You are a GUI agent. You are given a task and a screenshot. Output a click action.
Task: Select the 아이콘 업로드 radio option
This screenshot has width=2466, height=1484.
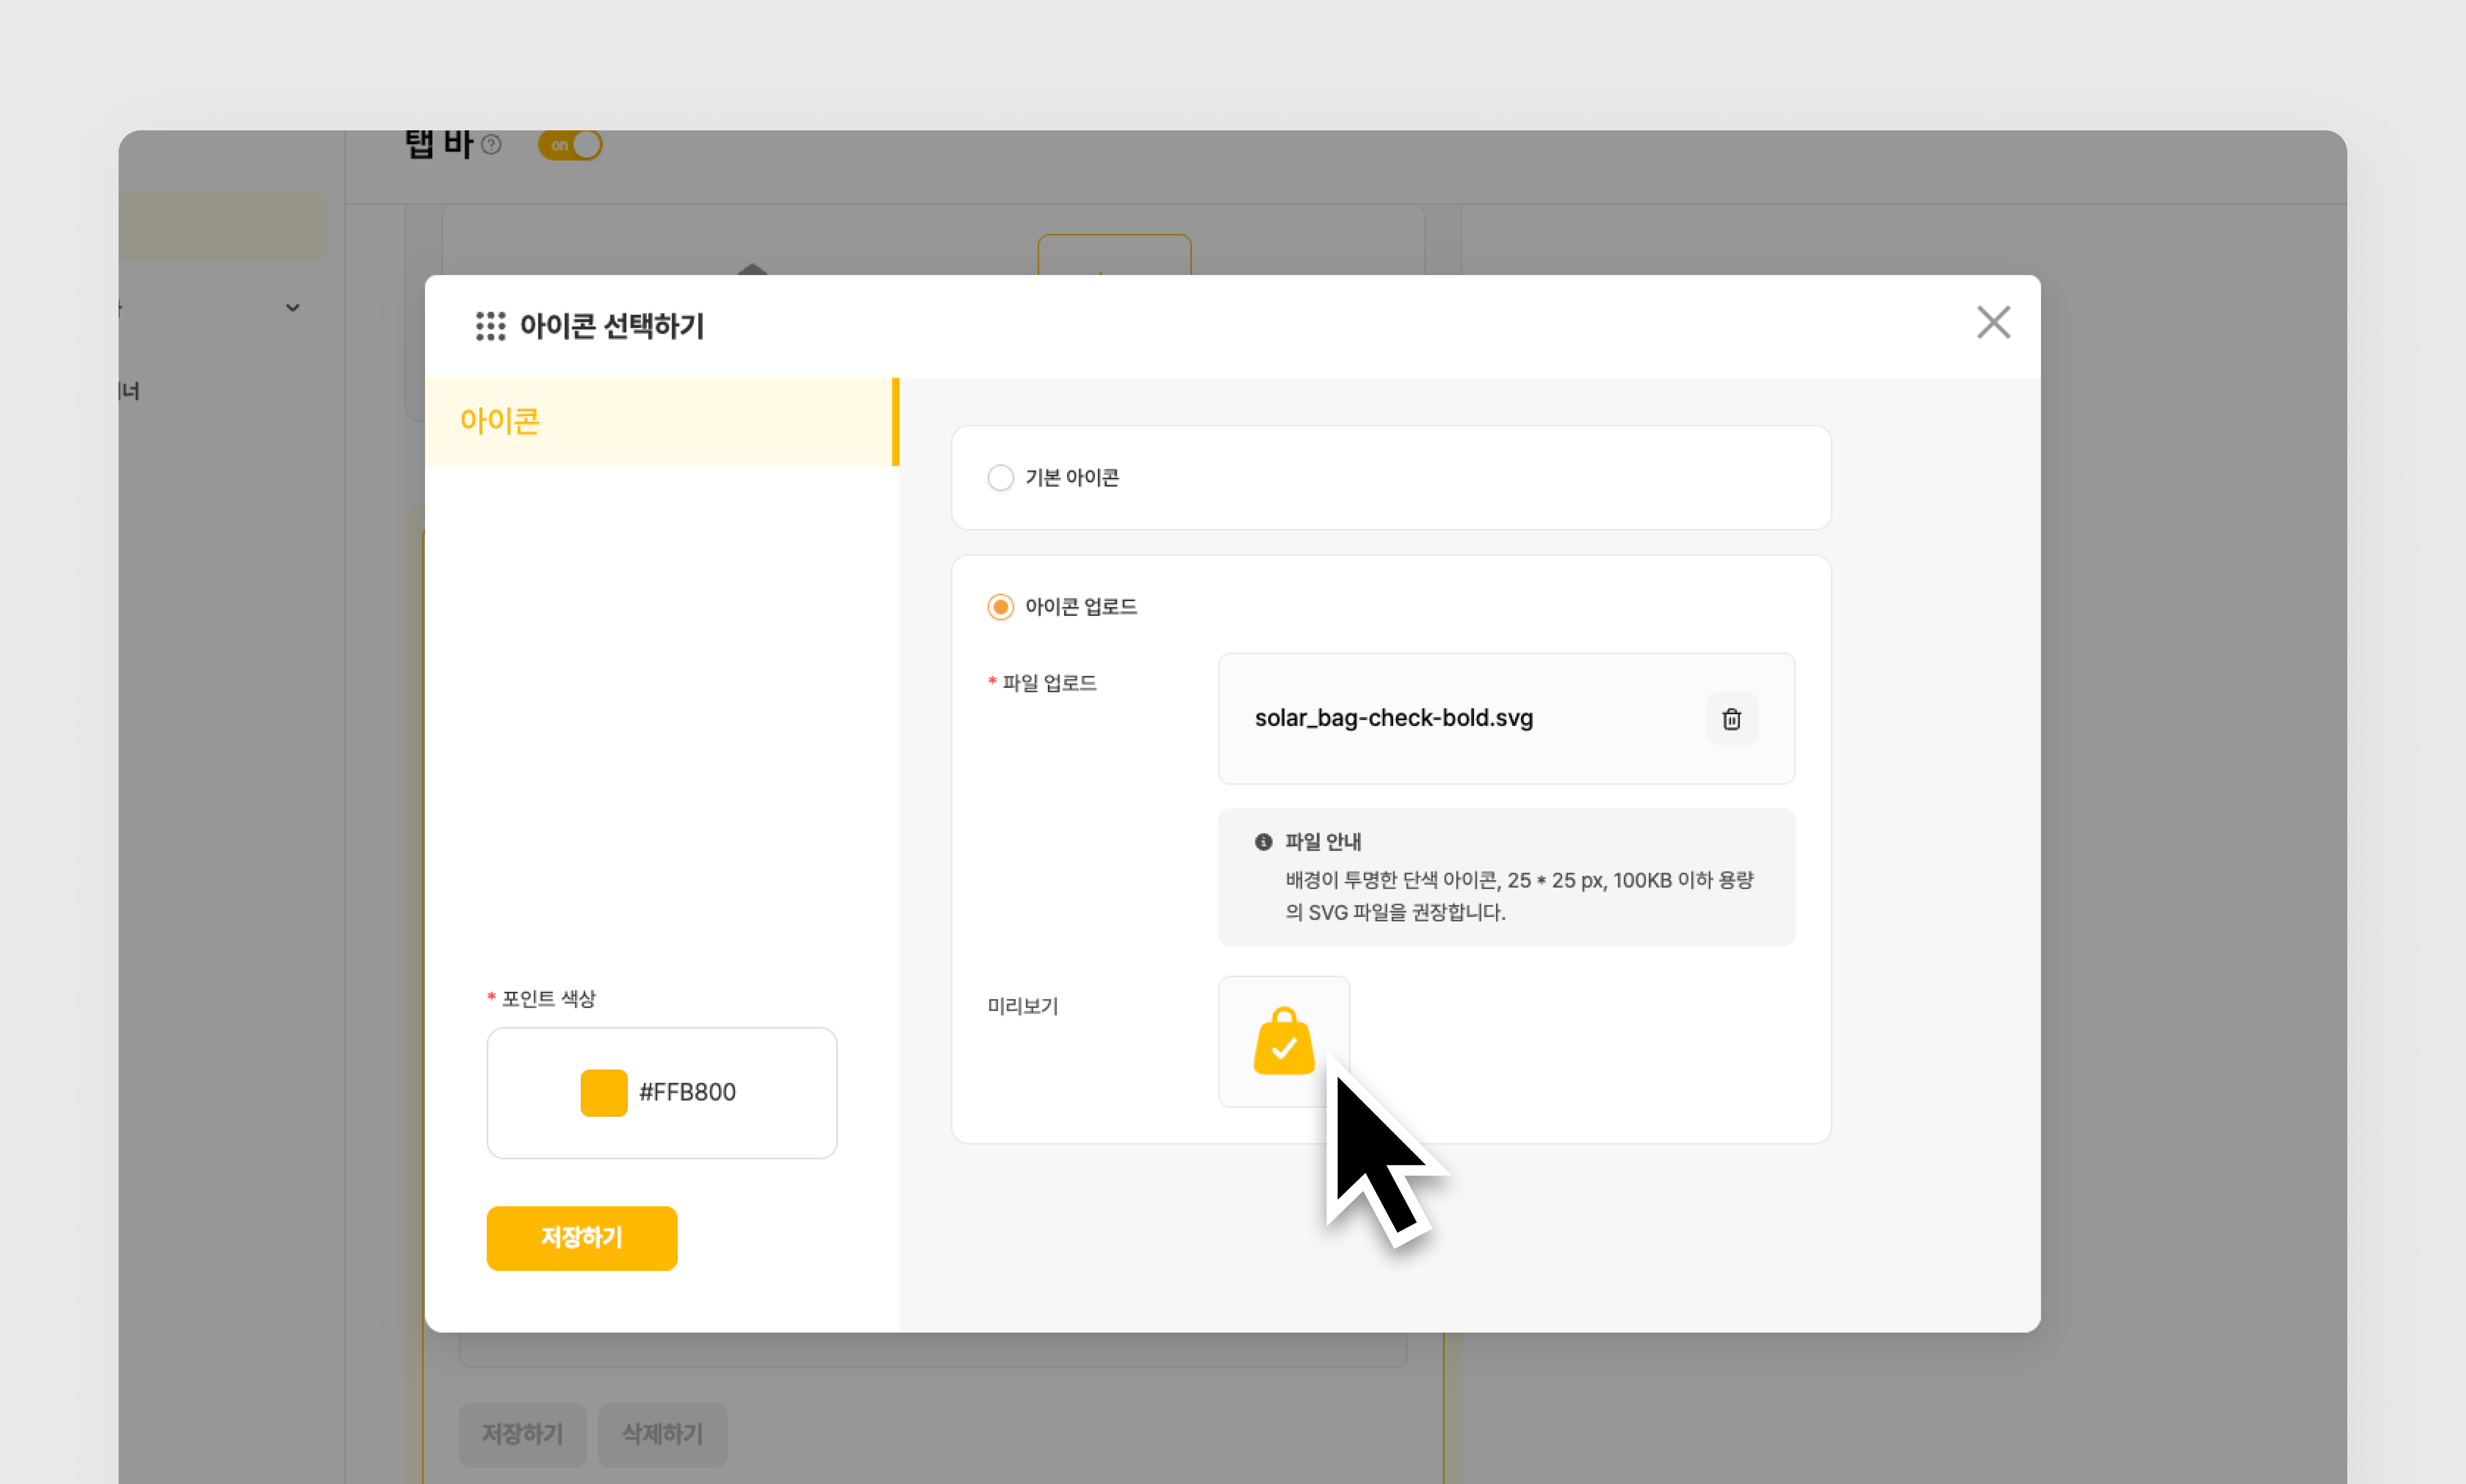(x=1000, y=607)
